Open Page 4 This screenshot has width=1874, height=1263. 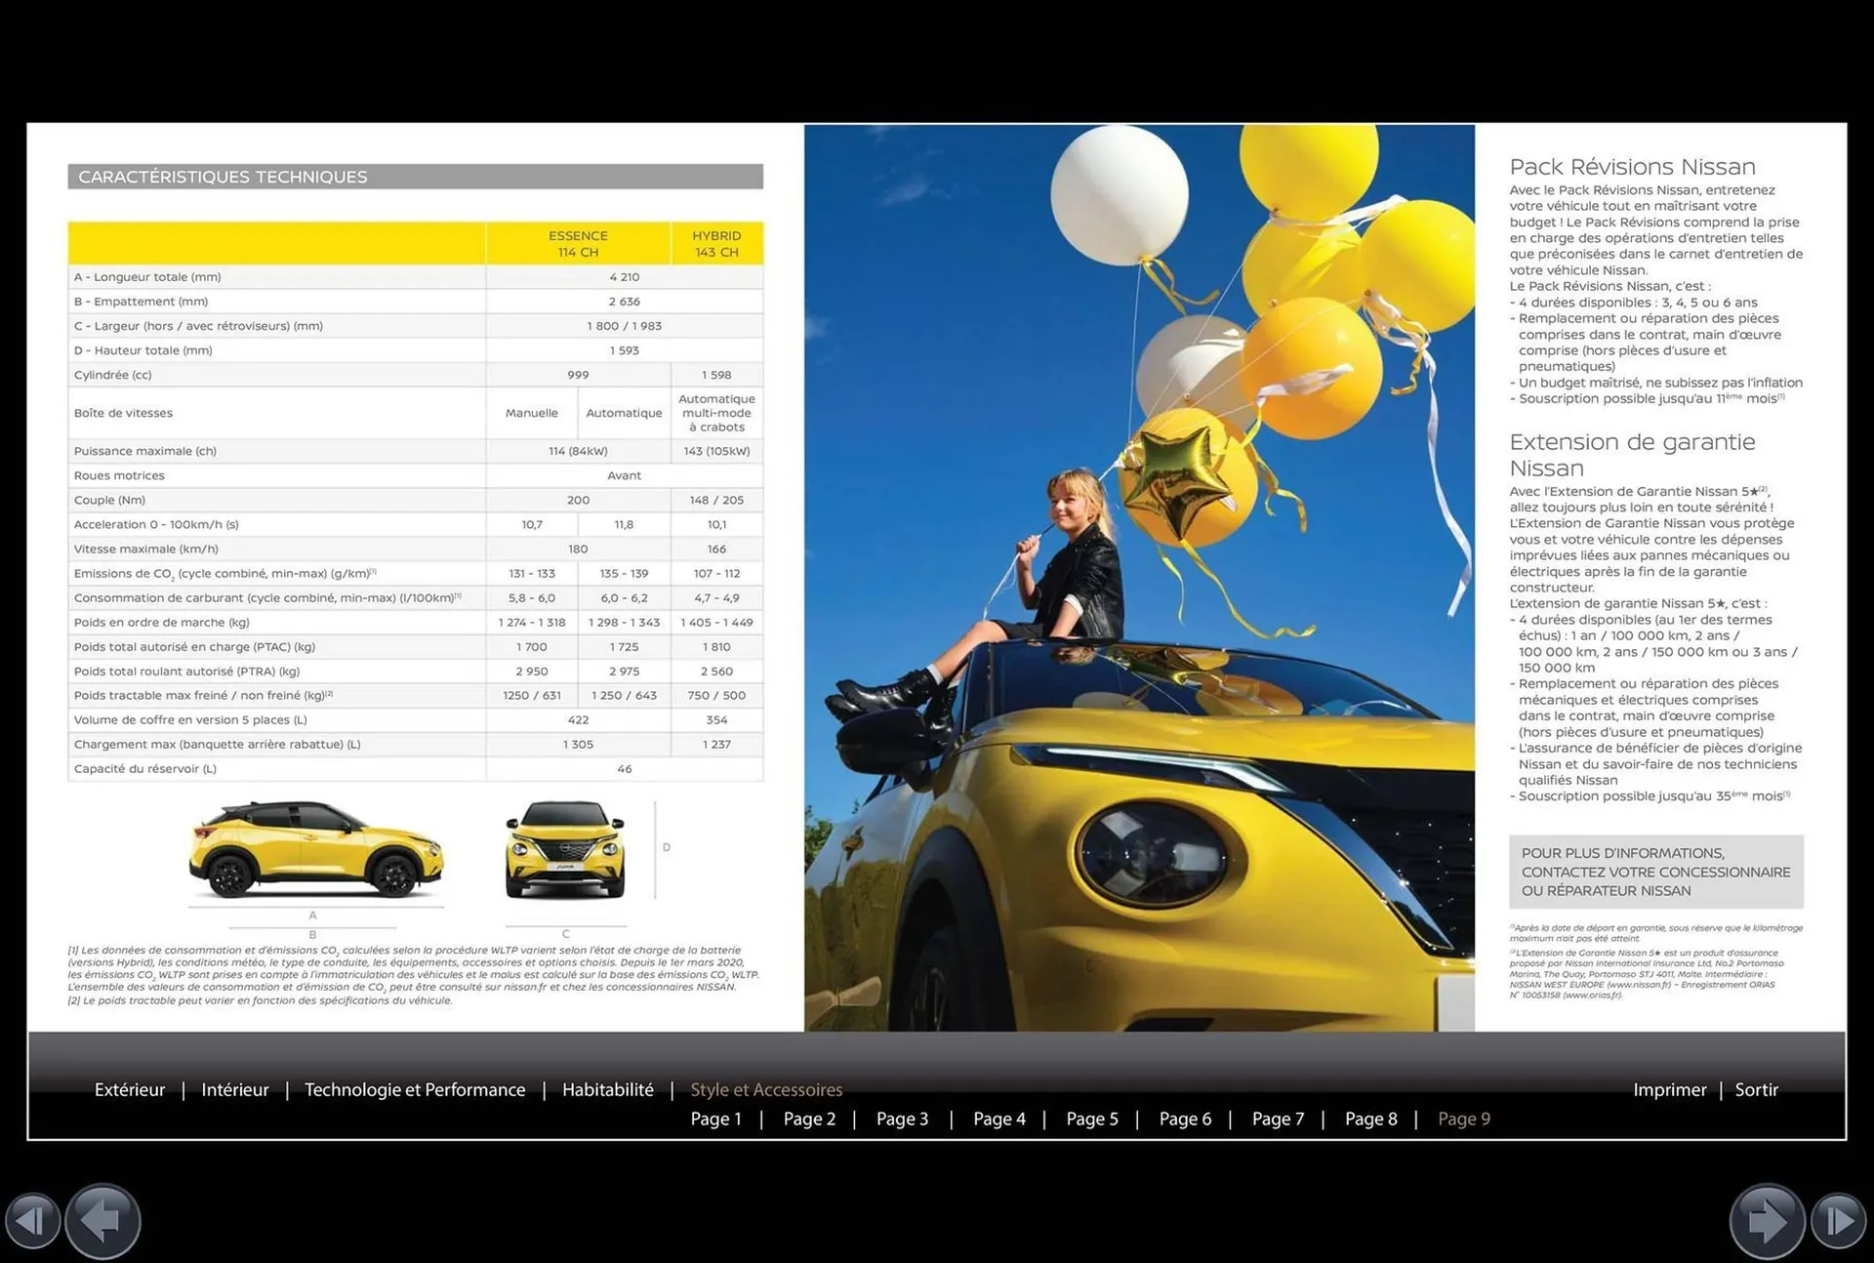(999, 1119)
